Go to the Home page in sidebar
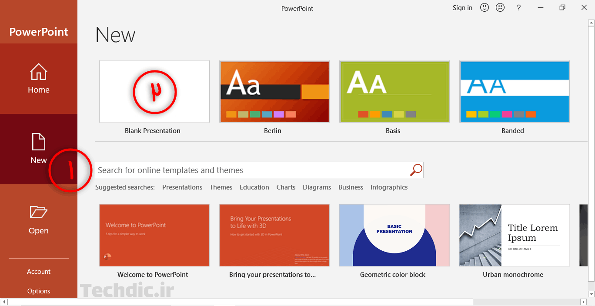The image size is (595, 306). 39,79
